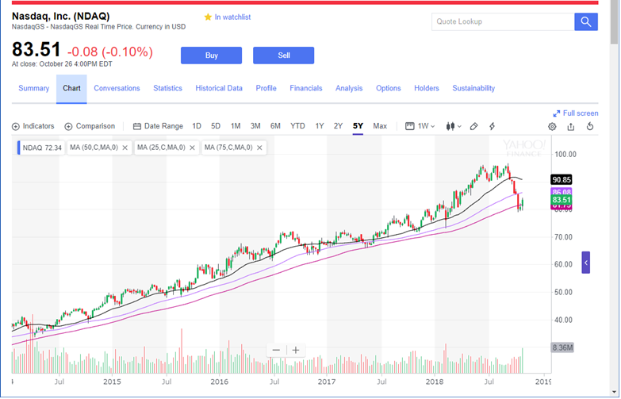This screenshot has width=621, height=399.
Task: Expand the purple side panel arrow
Action: (586, 263)
